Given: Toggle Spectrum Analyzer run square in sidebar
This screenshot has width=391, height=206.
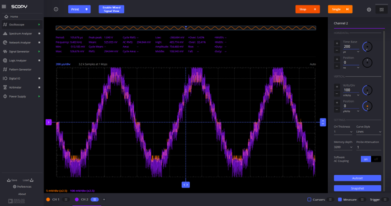Looking at the screenshot, I should 39,34.
